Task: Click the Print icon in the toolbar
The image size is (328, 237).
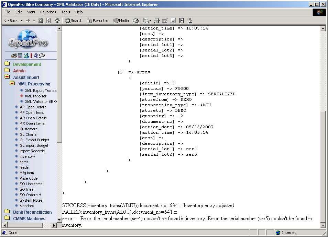Action: tap(157, 21)
